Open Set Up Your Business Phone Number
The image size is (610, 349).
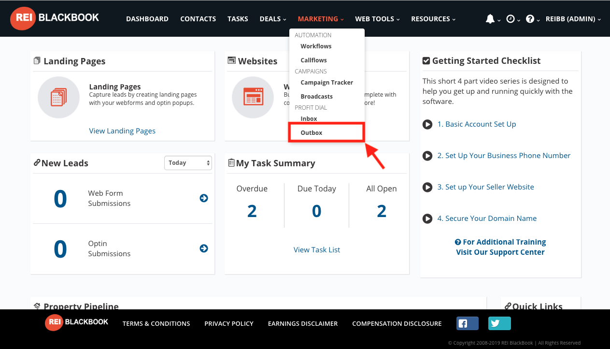coord(504,156)
